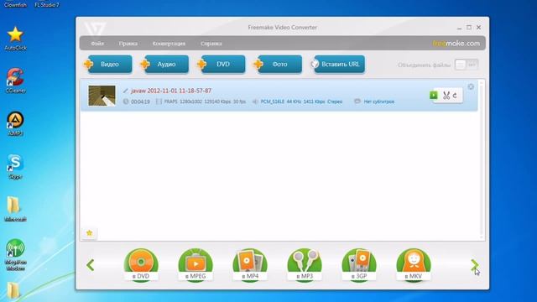
Task: Select the Minecraft folder on desktop
Action: [x=15, y=209]
